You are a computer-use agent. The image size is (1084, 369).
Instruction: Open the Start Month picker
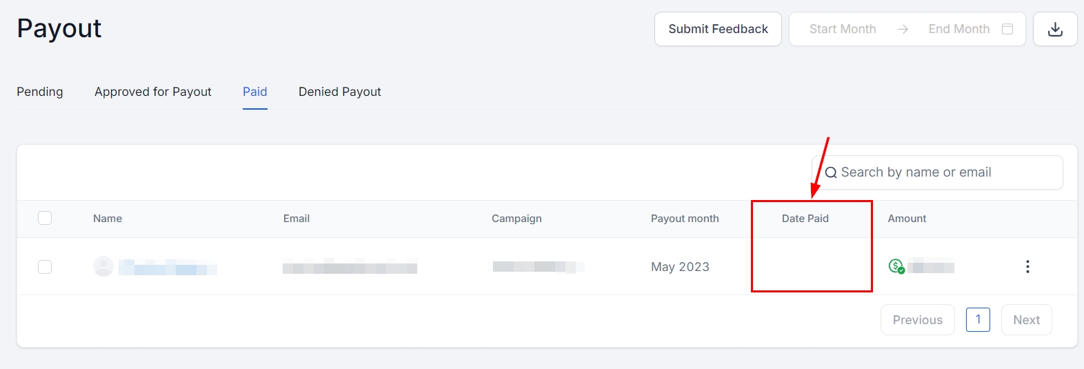pos(843,29)
